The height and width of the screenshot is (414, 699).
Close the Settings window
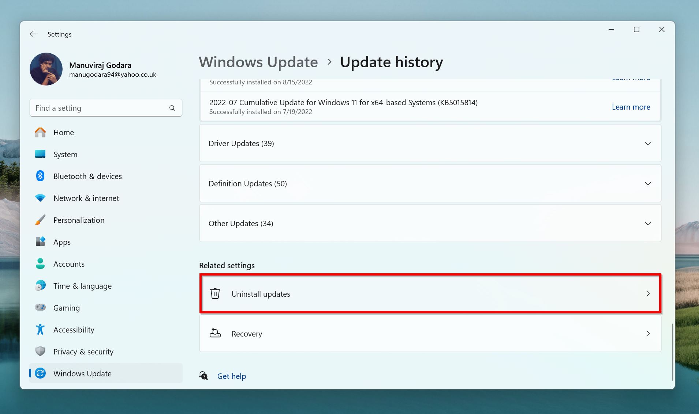coord(662,29)
